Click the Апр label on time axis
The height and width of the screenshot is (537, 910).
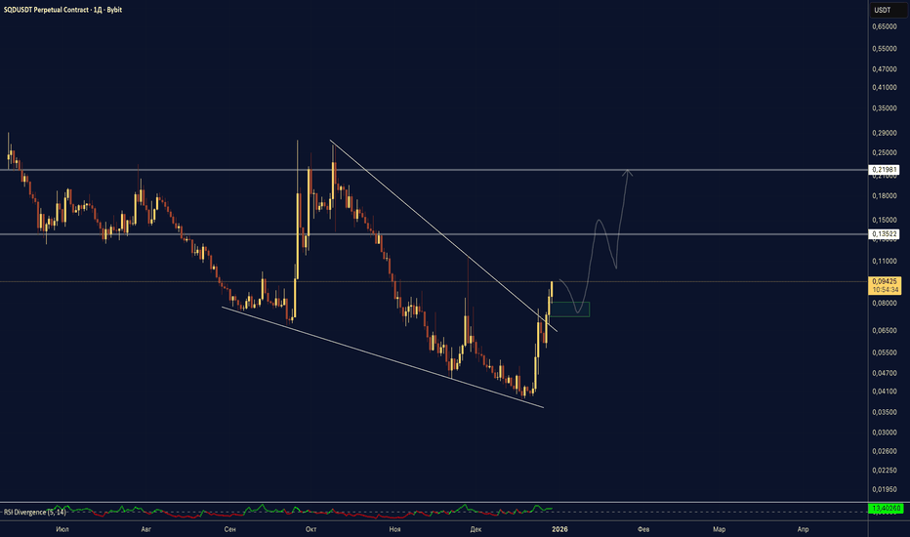[x=803, y=529]
